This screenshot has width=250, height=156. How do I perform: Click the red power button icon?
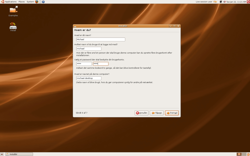coord(248,2)
